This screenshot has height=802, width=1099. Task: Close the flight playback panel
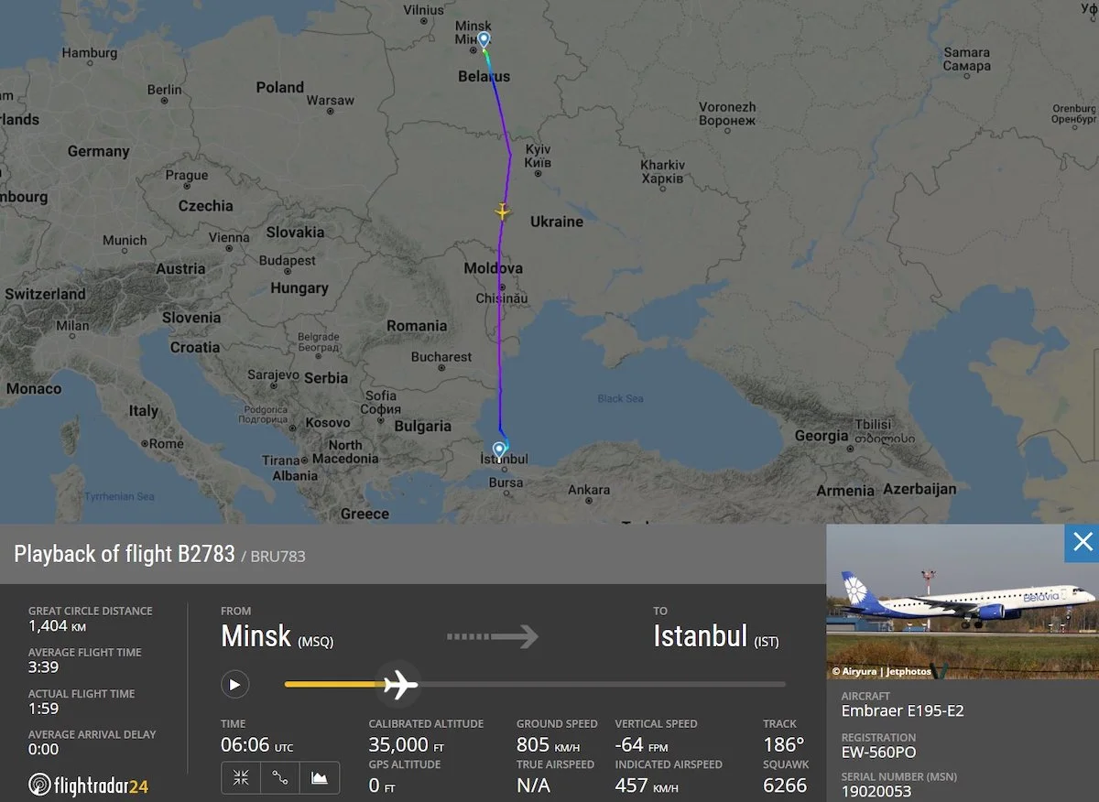click(1082, 542)
